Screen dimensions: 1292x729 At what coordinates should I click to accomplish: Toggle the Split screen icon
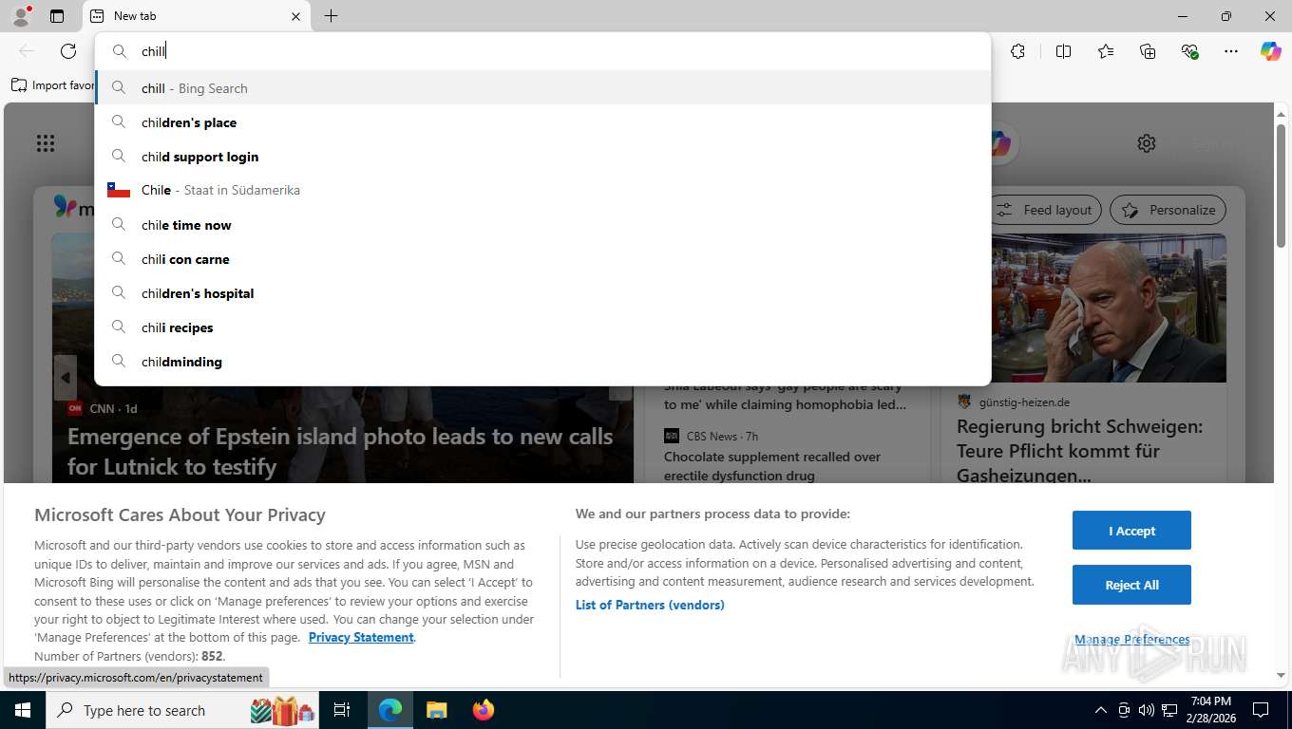[1063, 51]
